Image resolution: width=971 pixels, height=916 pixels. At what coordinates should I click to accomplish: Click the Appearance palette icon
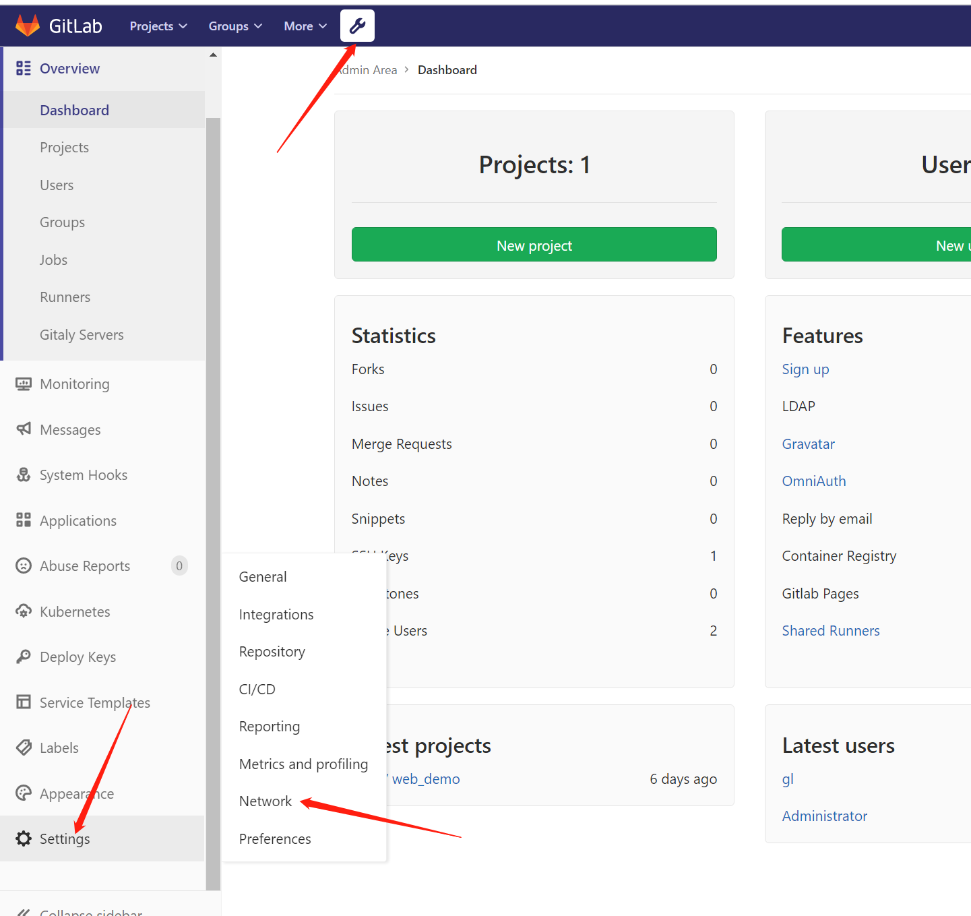[x=24, y=793]
